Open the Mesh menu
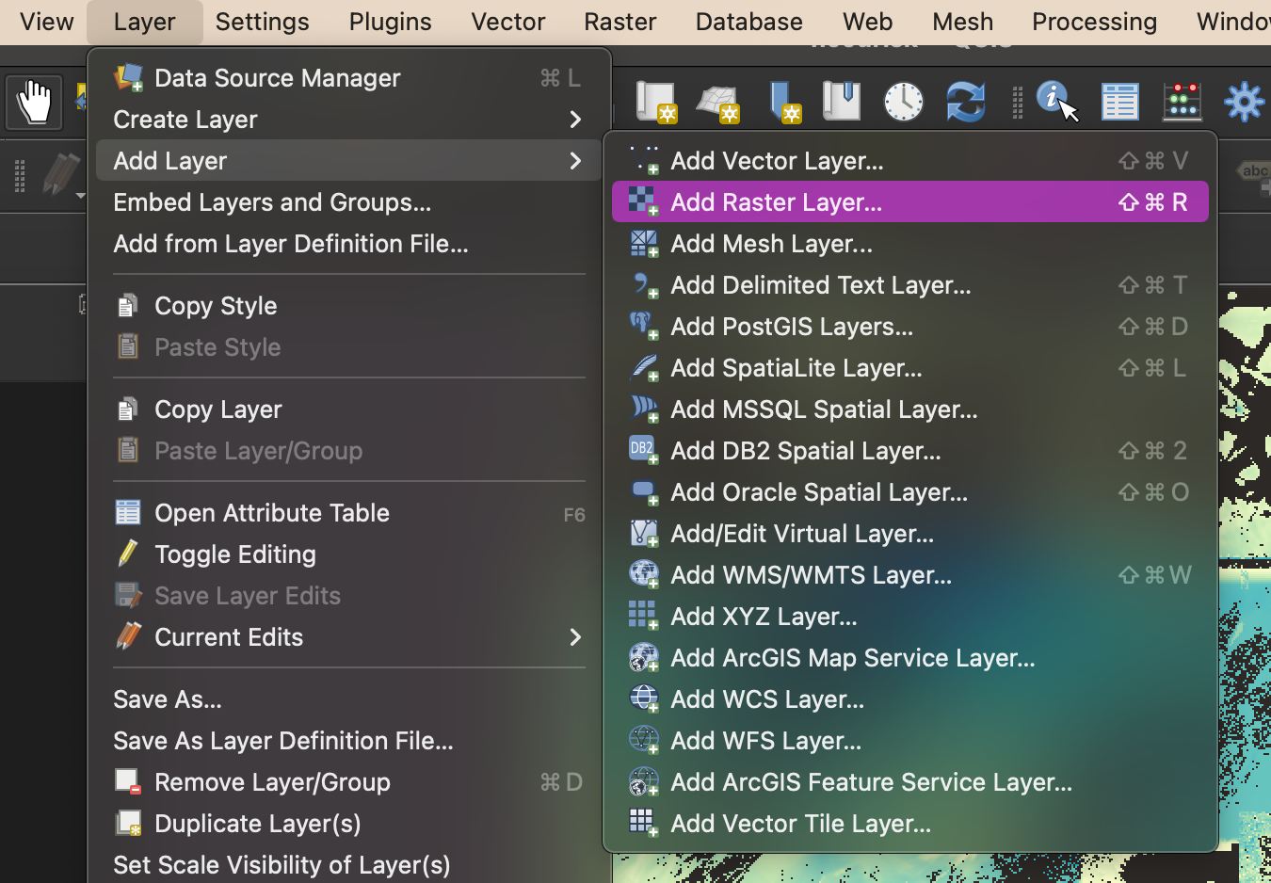 [962, 22]
